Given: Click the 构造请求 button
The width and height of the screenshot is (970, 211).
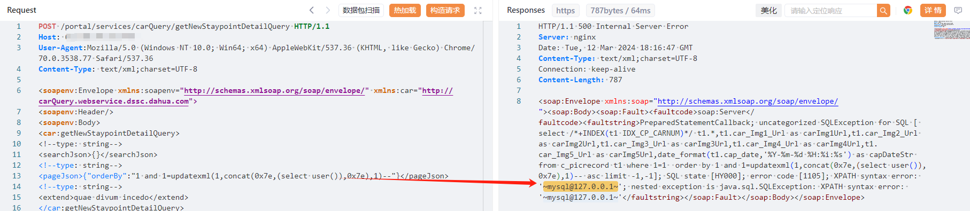Looking at the screenshot, I should tap(445, 10).
